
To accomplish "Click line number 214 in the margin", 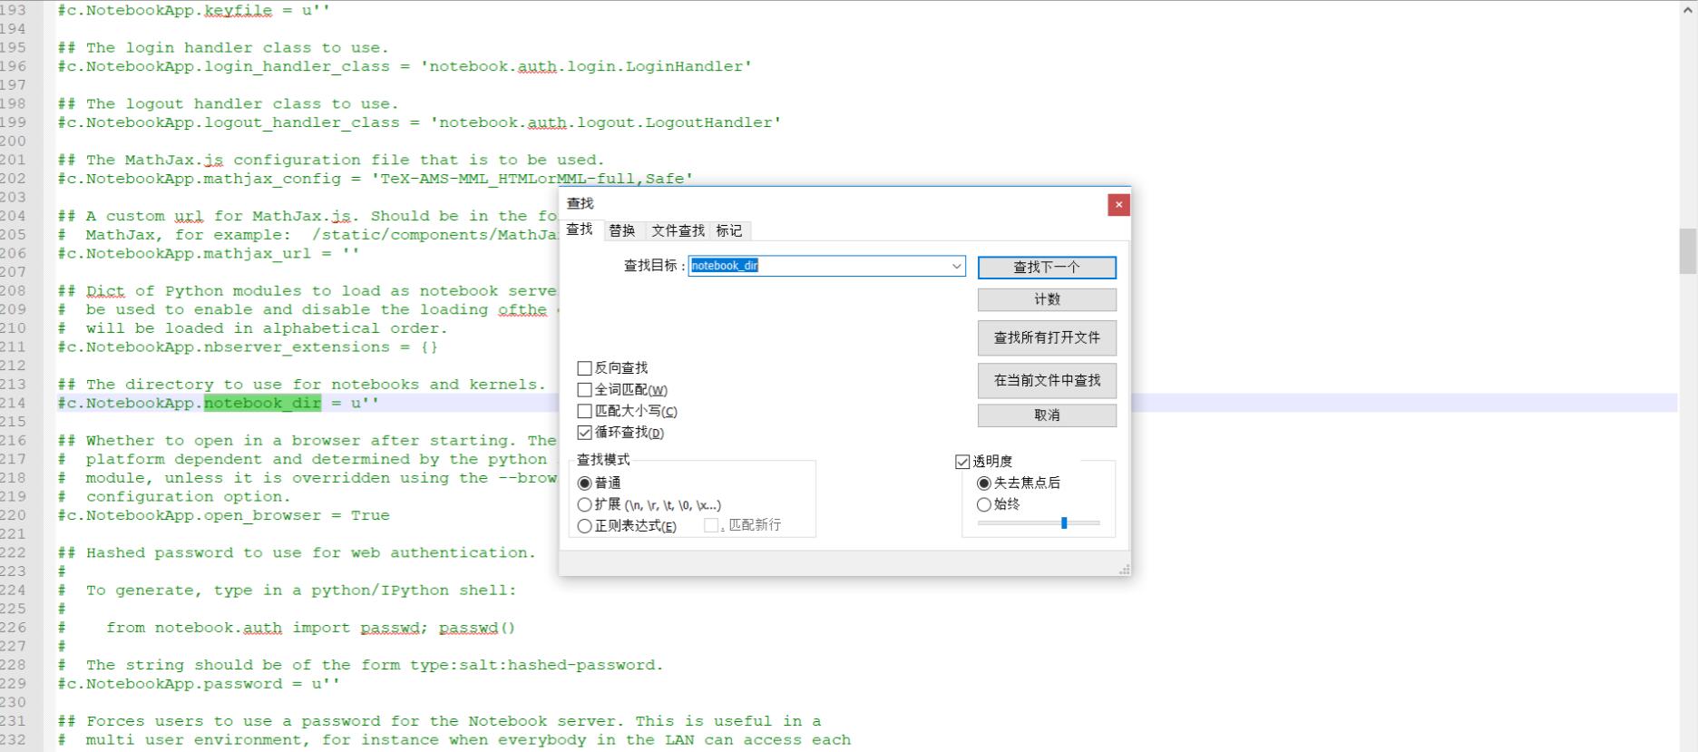I will tap(13, 403).
